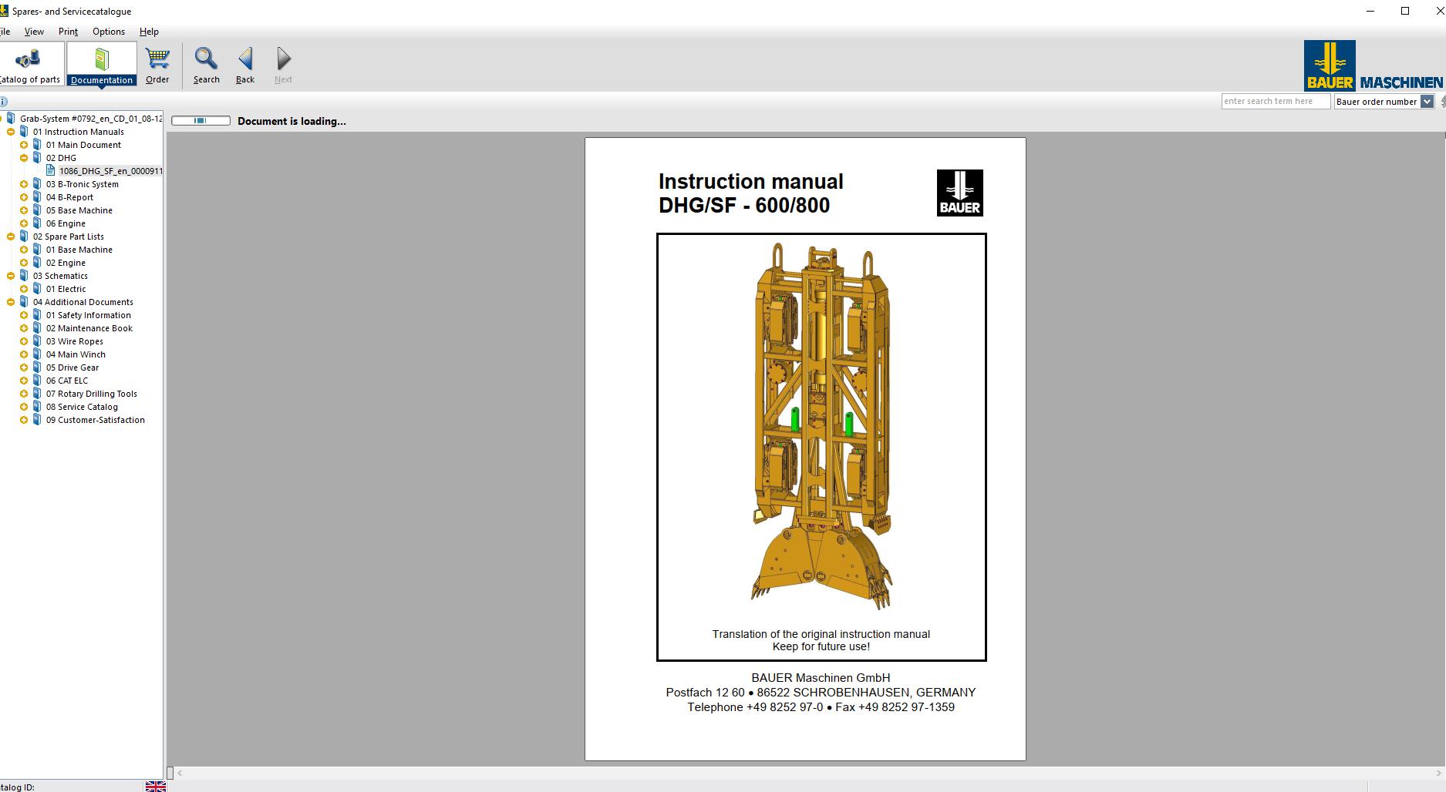The image size is (1446, 792).
Task: Click book icon beside 03 Wire Ropes
Action: pyautogui.click(x=37, y=341)
